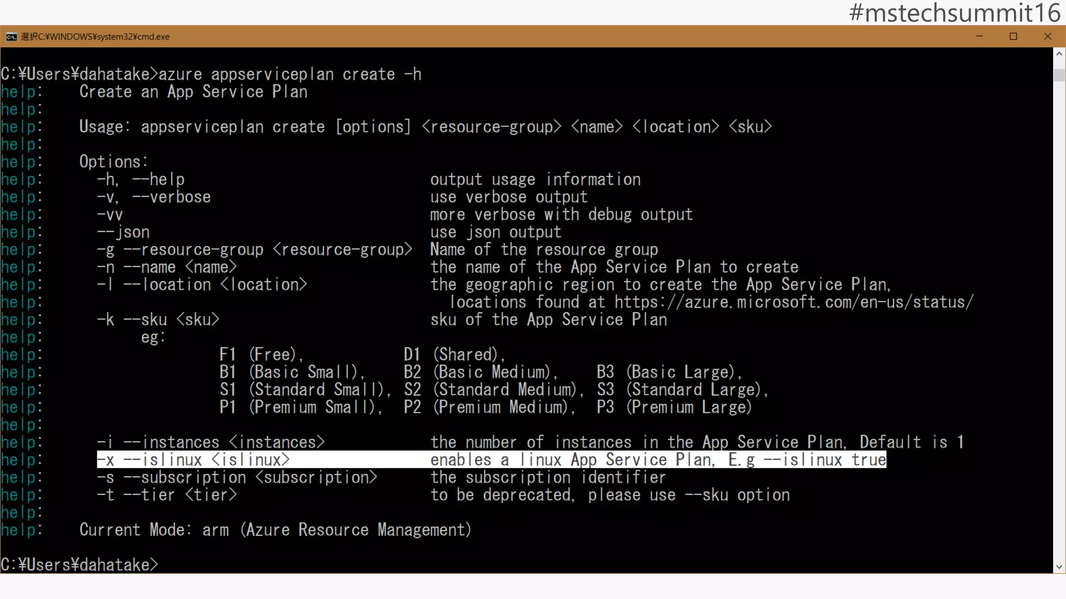Click the P3 (Premium Large) text

(x=674, y=407)
